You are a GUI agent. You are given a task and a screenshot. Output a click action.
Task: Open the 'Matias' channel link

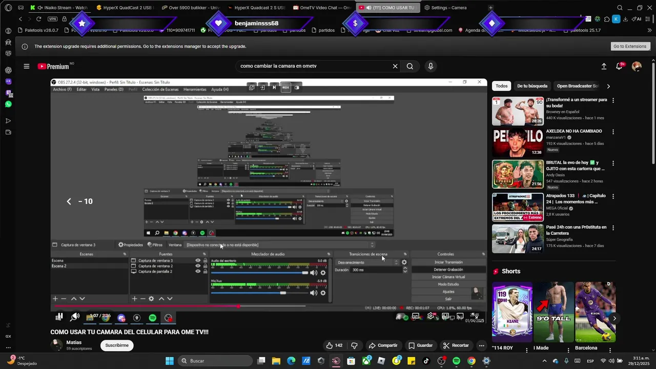[74, 342]
